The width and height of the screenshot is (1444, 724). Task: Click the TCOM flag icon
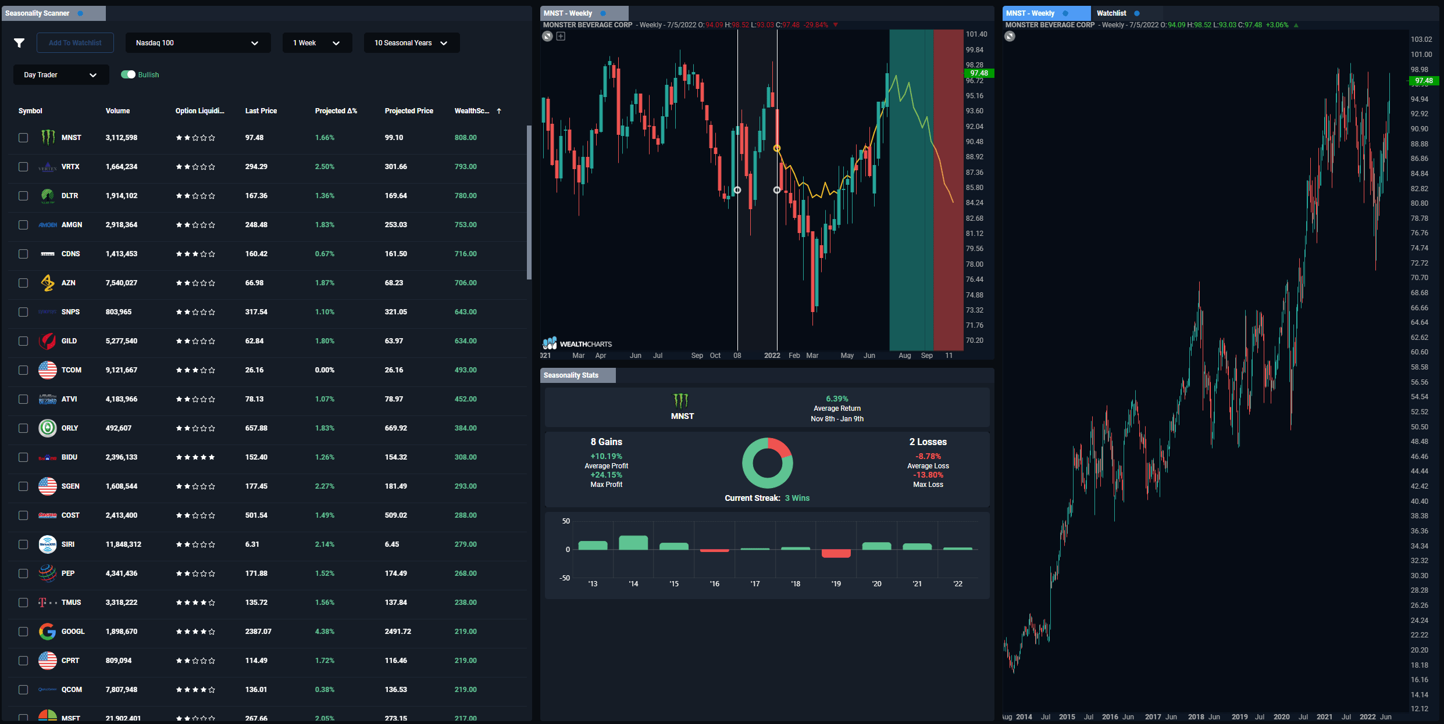[x=48, y=370]
